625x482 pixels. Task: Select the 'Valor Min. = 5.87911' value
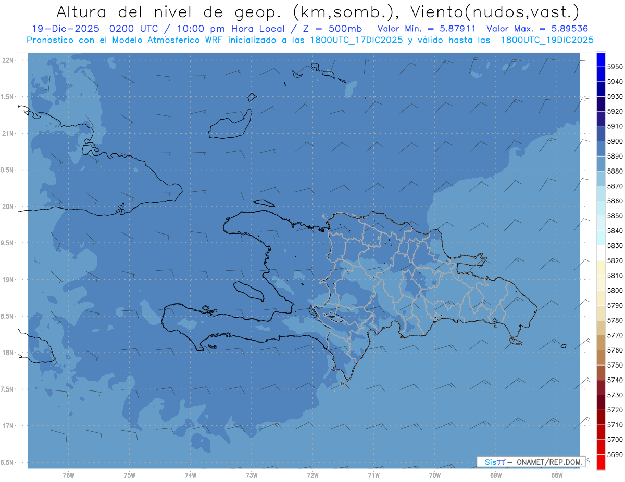[x=427, y=29]
